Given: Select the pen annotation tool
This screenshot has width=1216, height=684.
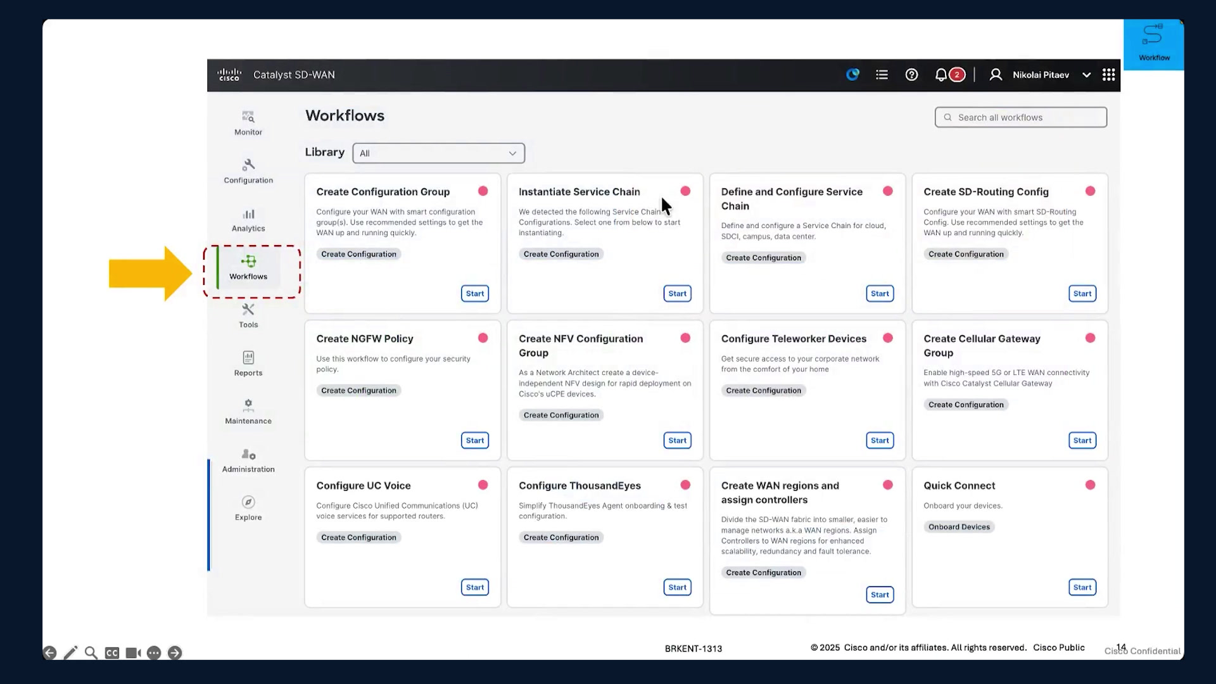Looking at the screenshot, I should point(70,652).
